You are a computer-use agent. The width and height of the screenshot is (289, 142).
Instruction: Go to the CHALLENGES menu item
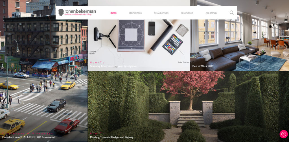(161, 13)
